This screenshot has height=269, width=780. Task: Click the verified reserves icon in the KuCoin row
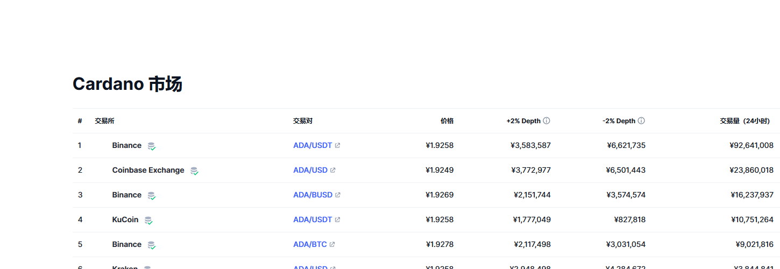tap(148, 220)
